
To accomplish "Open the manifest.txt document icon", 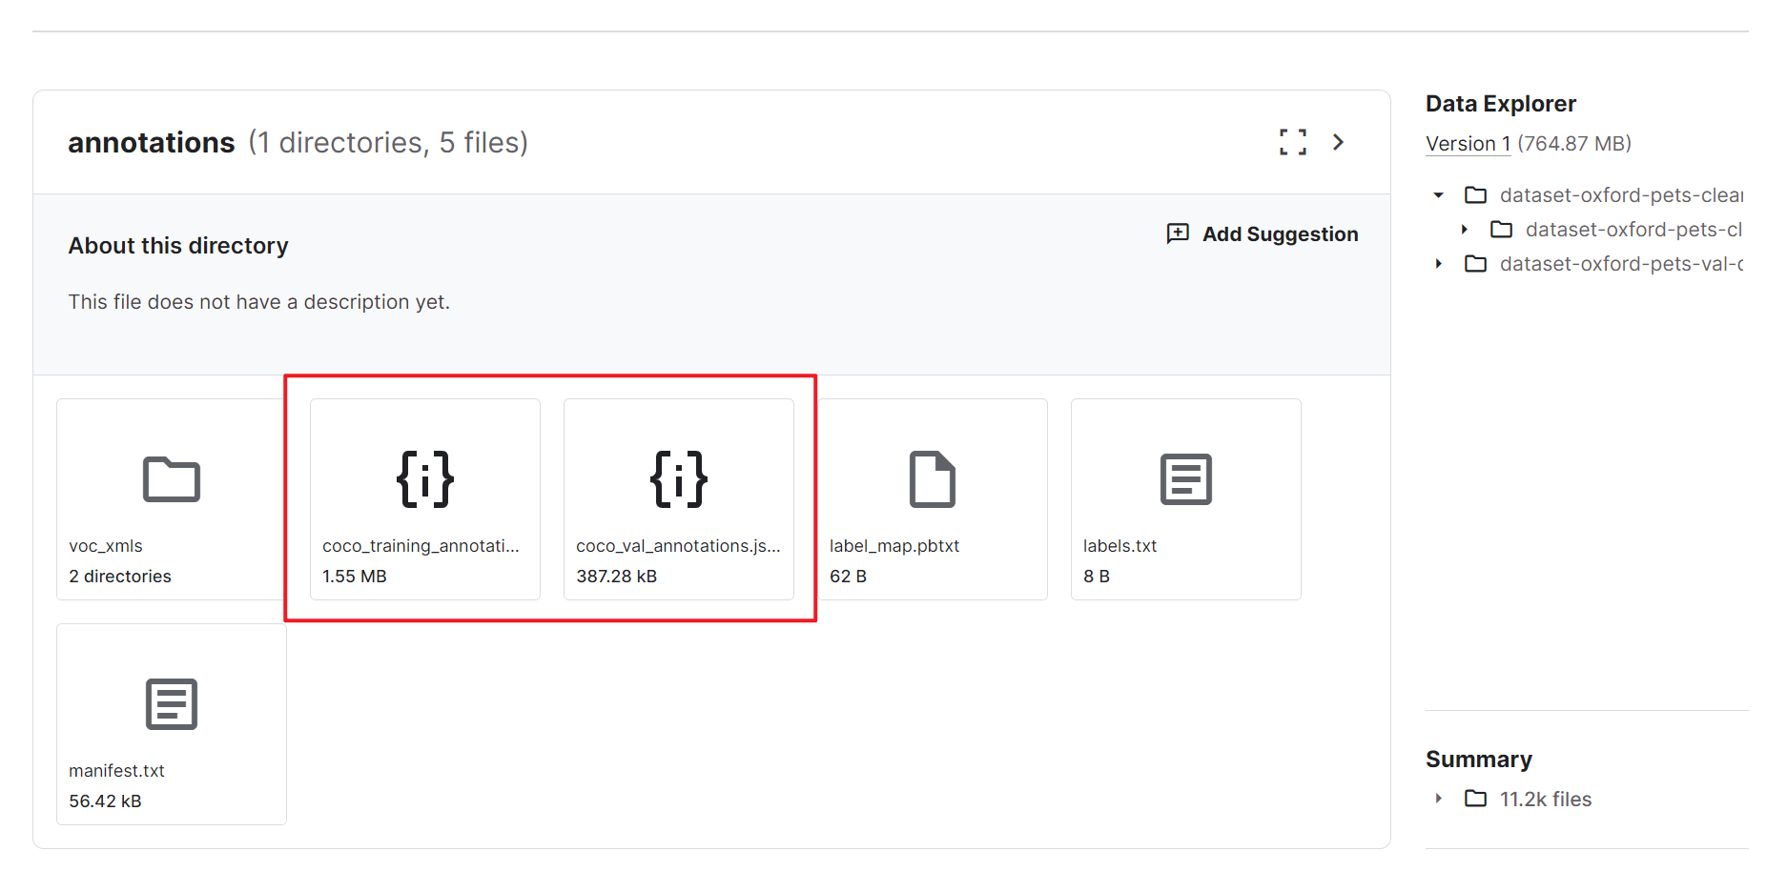I will click(x=172, y=704).
